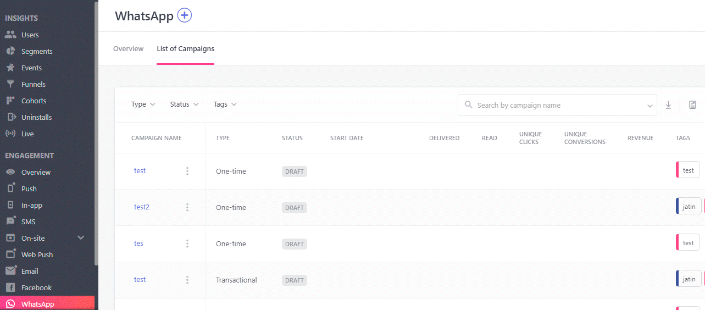Click the Revenue column header
The image size is (705, 310).
[640, 138]
